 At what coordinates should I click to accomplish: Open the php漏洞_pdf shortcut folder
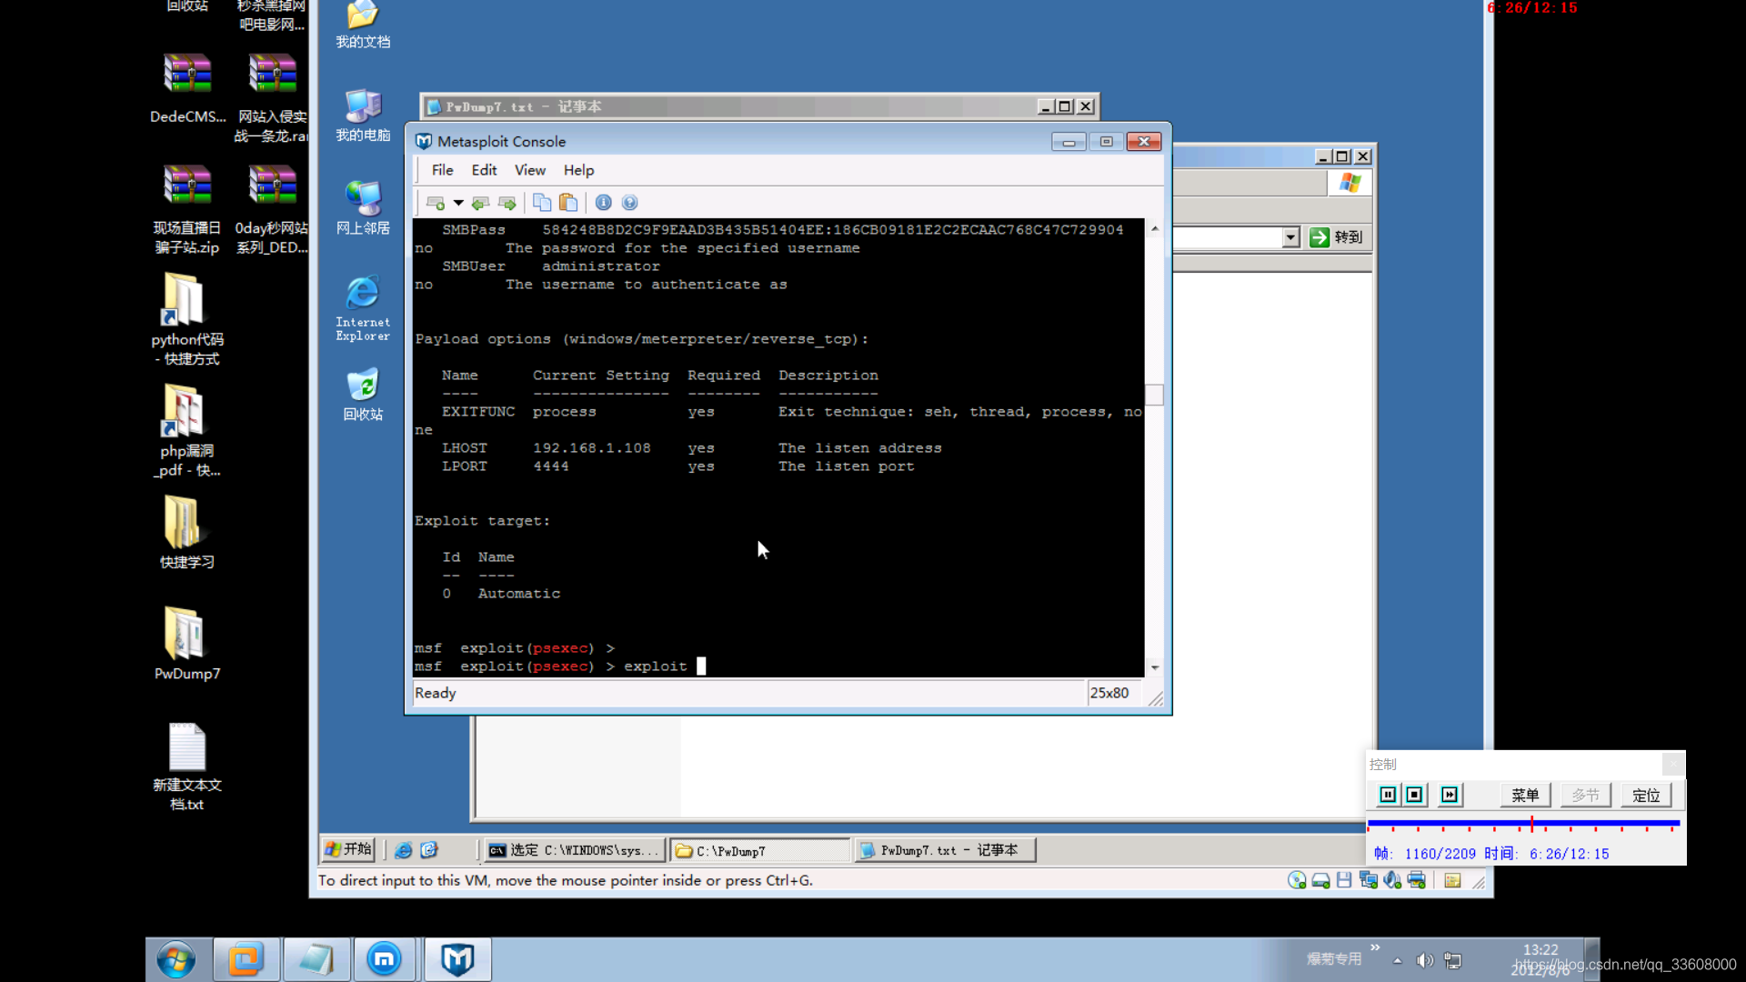(x=186, y=430)
